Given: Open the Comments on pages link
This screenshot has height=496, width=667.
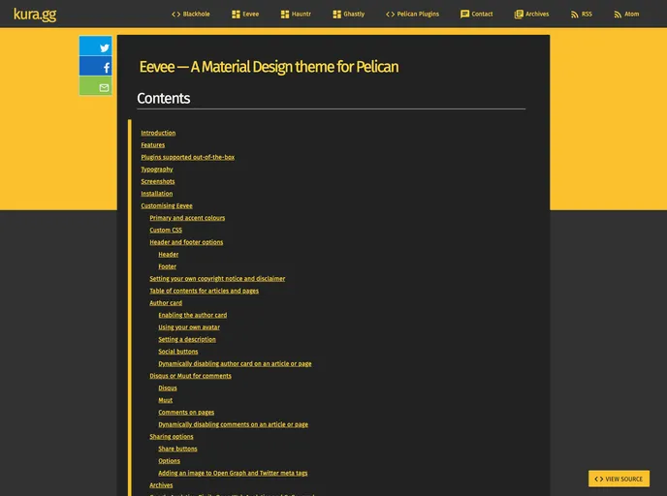Looking at the screenshot, I should (186, 412).
